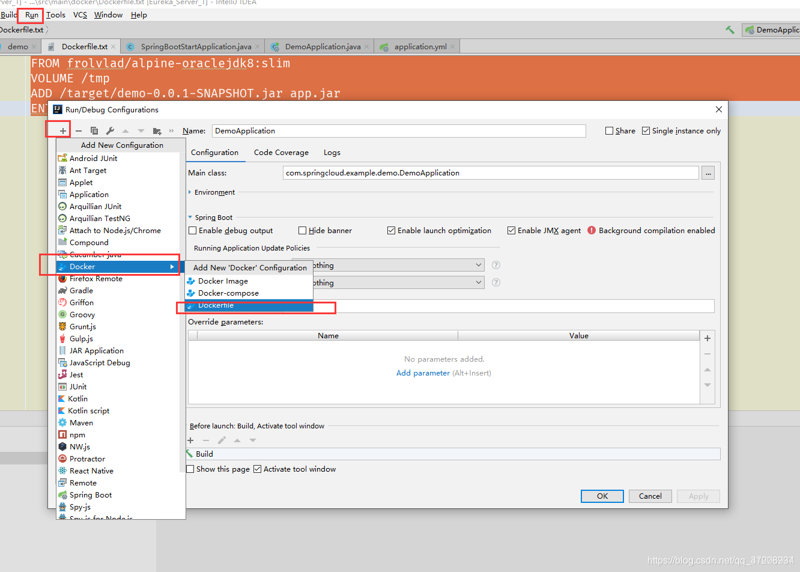Image resolution: width=800 pixels, height=572 pixels.
Task: Click the Main class text field
Action: (x=491, y=173)
